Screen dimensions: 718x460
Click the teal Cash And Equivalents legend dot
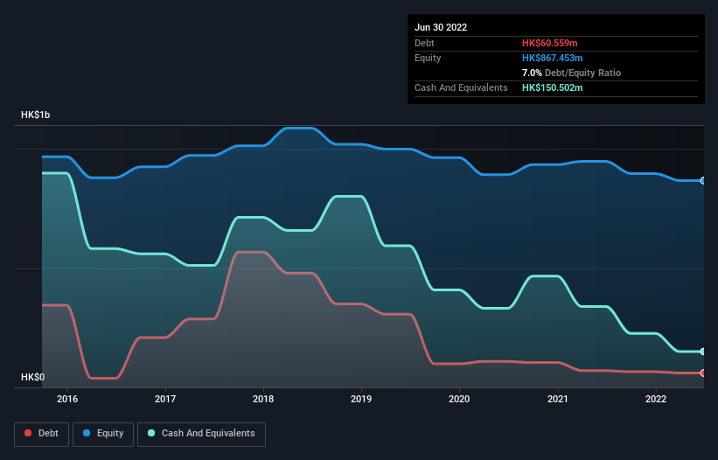(151, 433)
